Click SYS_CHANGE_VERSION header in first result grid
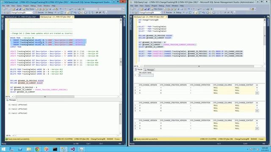 (x=148, y=85)
